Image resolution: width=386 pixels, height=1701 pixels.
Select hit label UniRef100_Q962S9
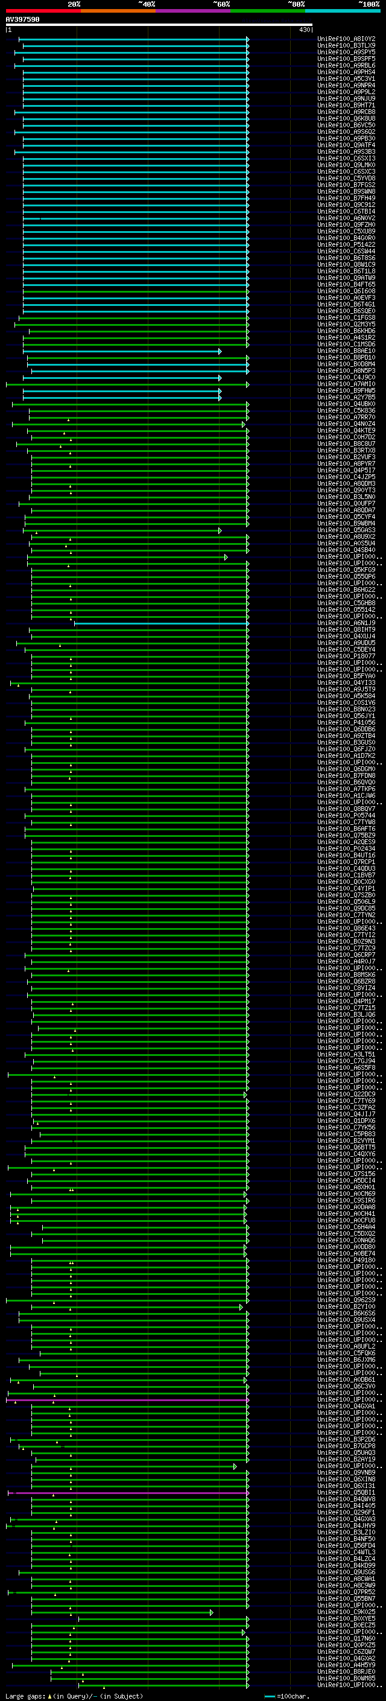coord(346,1300)
